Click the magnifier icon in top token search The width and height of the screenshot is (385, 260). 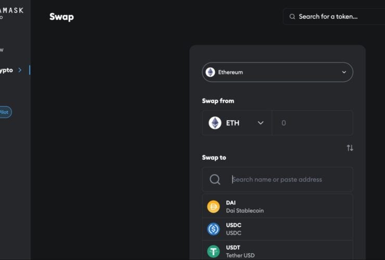pos(292,17)
